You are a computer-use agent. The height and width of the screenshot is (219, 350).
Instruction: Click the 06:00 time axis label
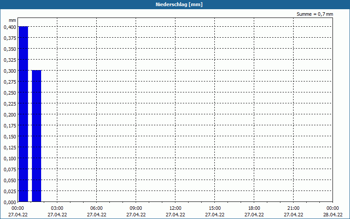[x=96, y=208]
